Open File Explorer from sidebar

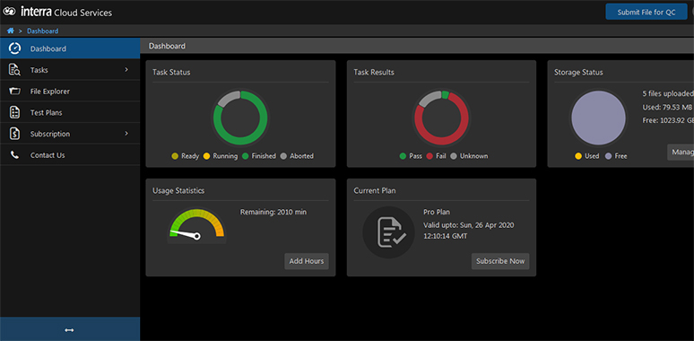tap(70, 92)
